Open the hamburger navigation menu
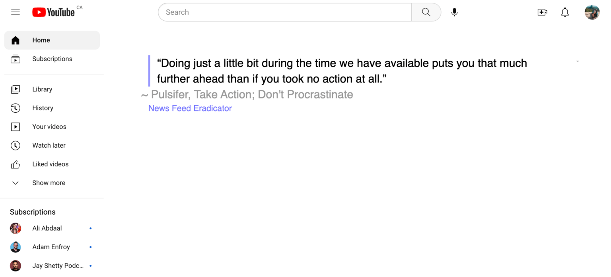This screenshot has height=277, width=611. (15, 12)
